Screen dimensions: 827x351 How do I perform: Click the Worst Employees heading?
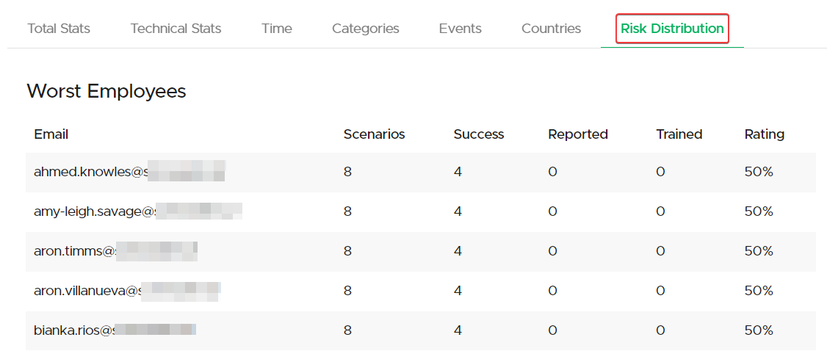(x=106, y=91)
